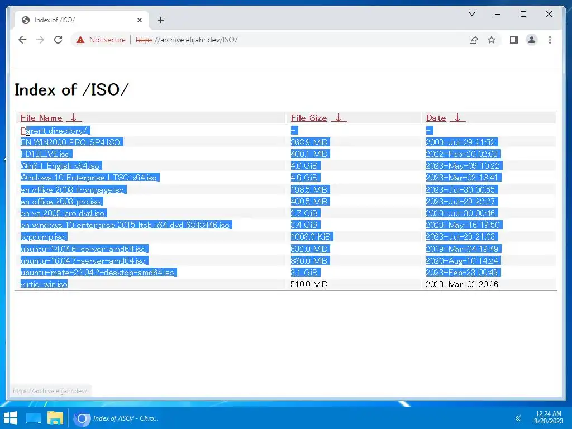Download FD13LIVE.iso file

point(45,154)
